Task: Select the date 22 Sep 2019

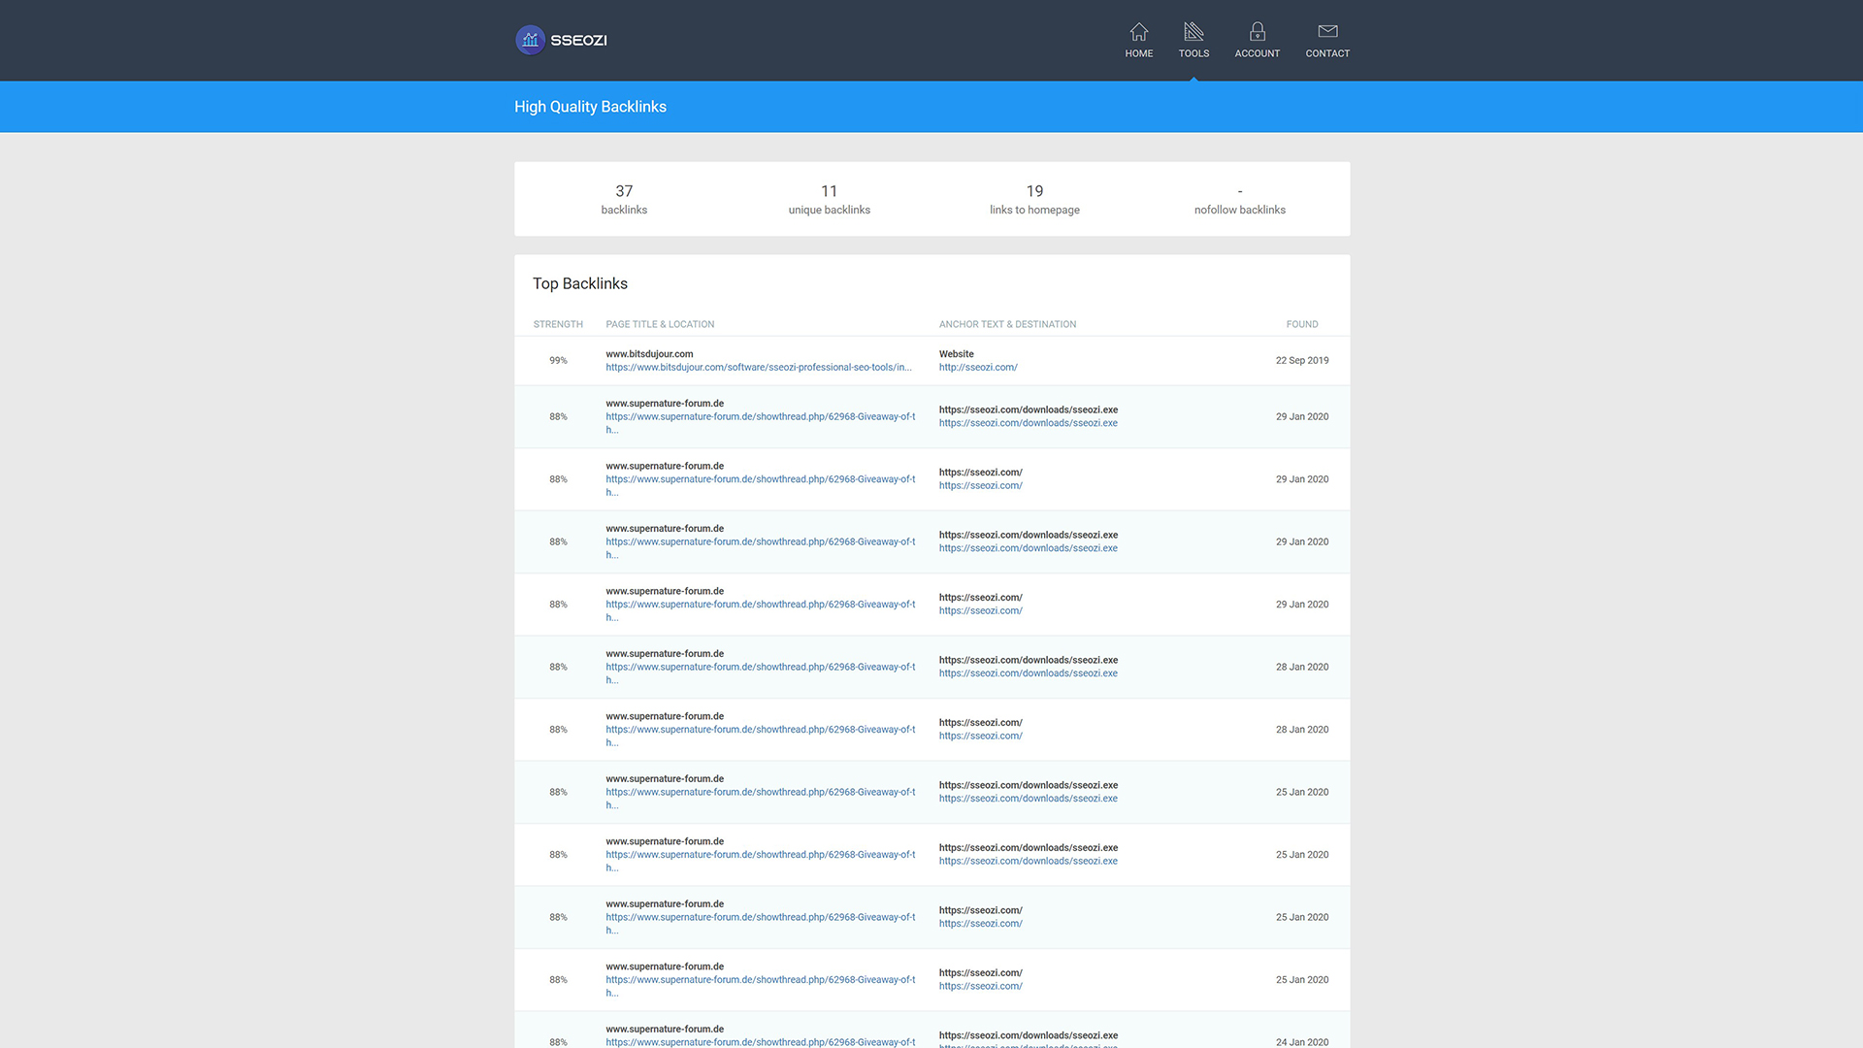Action: coord(1302,361)
